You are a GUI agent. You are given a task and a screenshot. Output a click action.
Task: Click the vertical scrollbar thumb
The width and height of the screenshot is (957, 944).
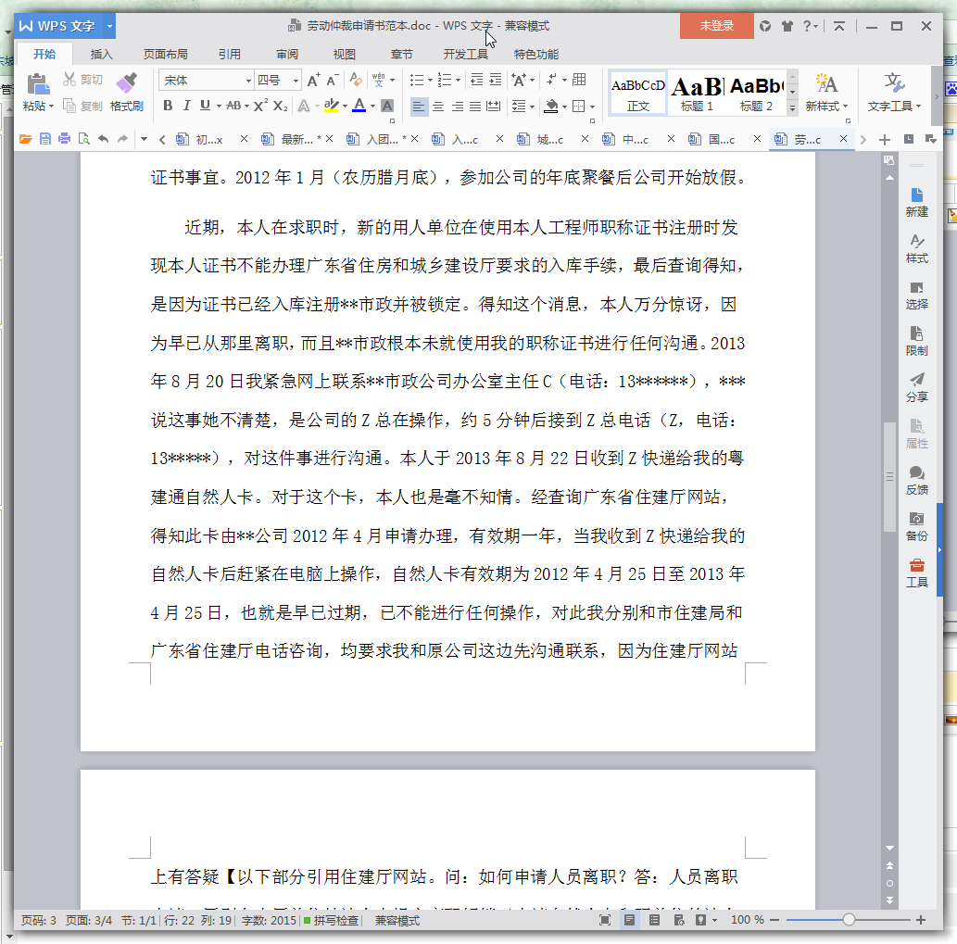(890, 476)
